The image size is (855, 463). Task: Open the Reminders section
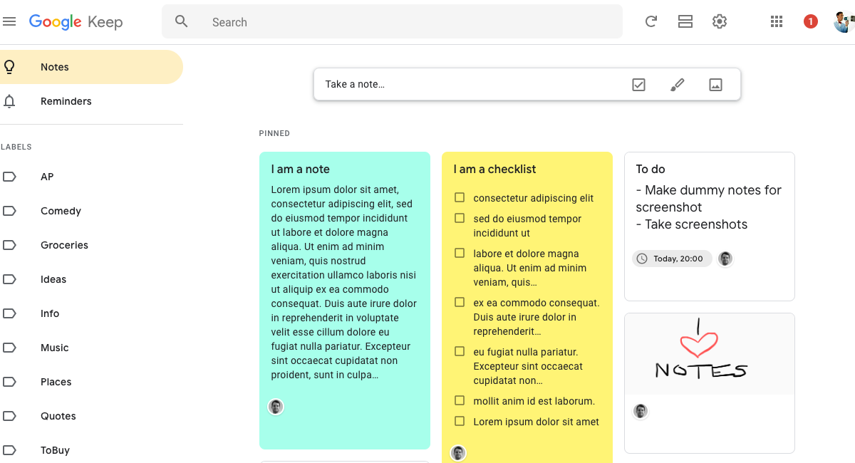click(x=66, y=101)
